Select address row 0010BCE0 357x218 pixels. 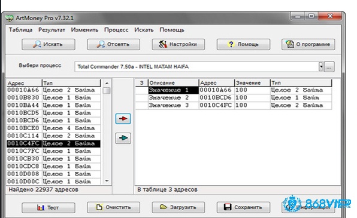click(x=53, y=128)
